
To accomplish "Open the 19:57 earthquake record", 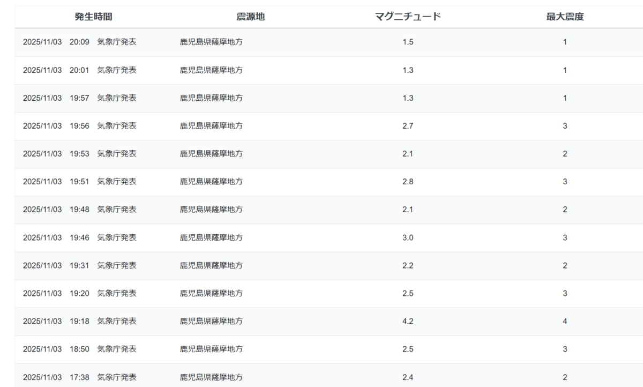I will [x=79, y=98].
